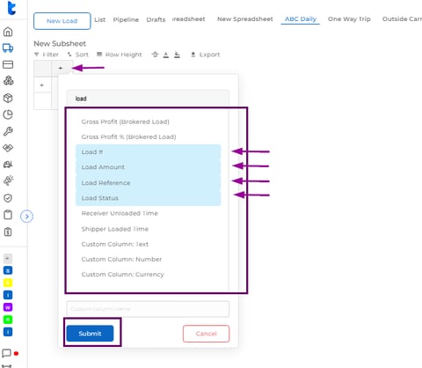Open the Home icon in sidebar
The image size is (422, 368).
click(x=8, y=32)
